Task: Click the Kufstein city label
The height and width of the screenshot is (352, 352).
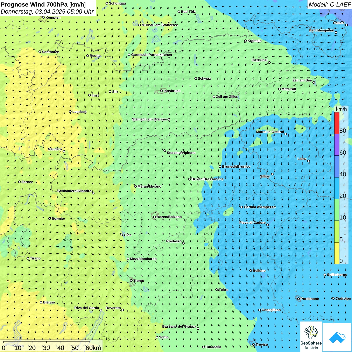Action: coord(254,41)
